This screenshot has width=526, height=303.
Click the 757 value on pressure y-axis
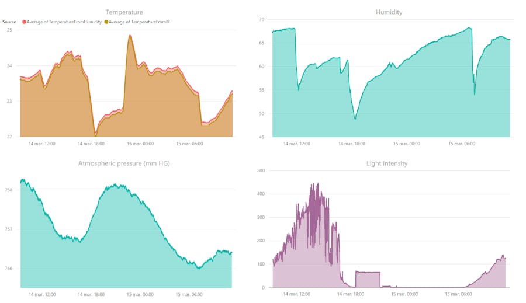pos(9,229)
